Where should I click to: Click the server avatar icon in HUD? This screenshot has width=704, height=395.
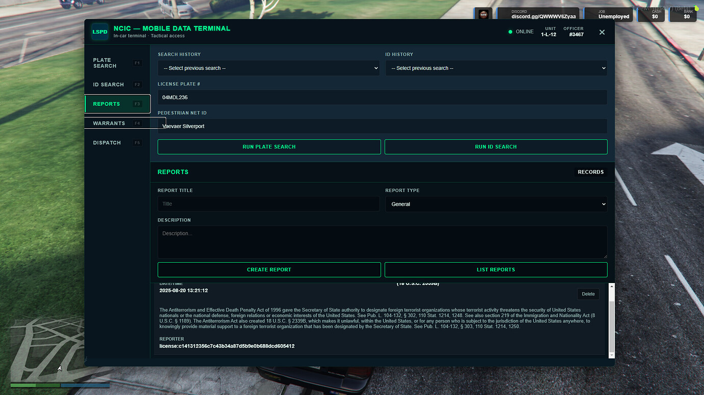(484, 15)
